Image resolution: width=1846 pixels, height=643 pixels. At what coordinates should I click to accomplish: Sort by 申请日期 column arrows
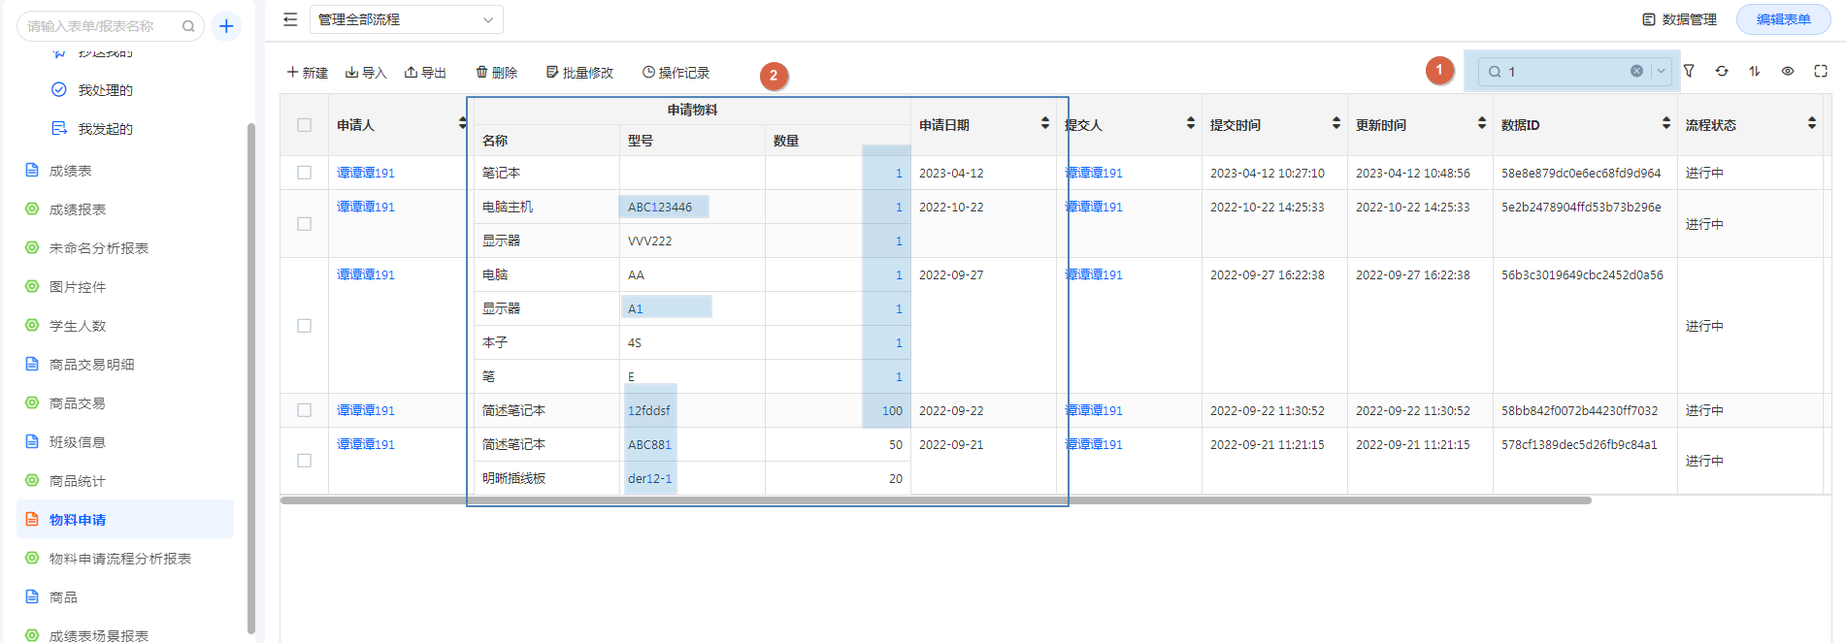[1044, 123]
